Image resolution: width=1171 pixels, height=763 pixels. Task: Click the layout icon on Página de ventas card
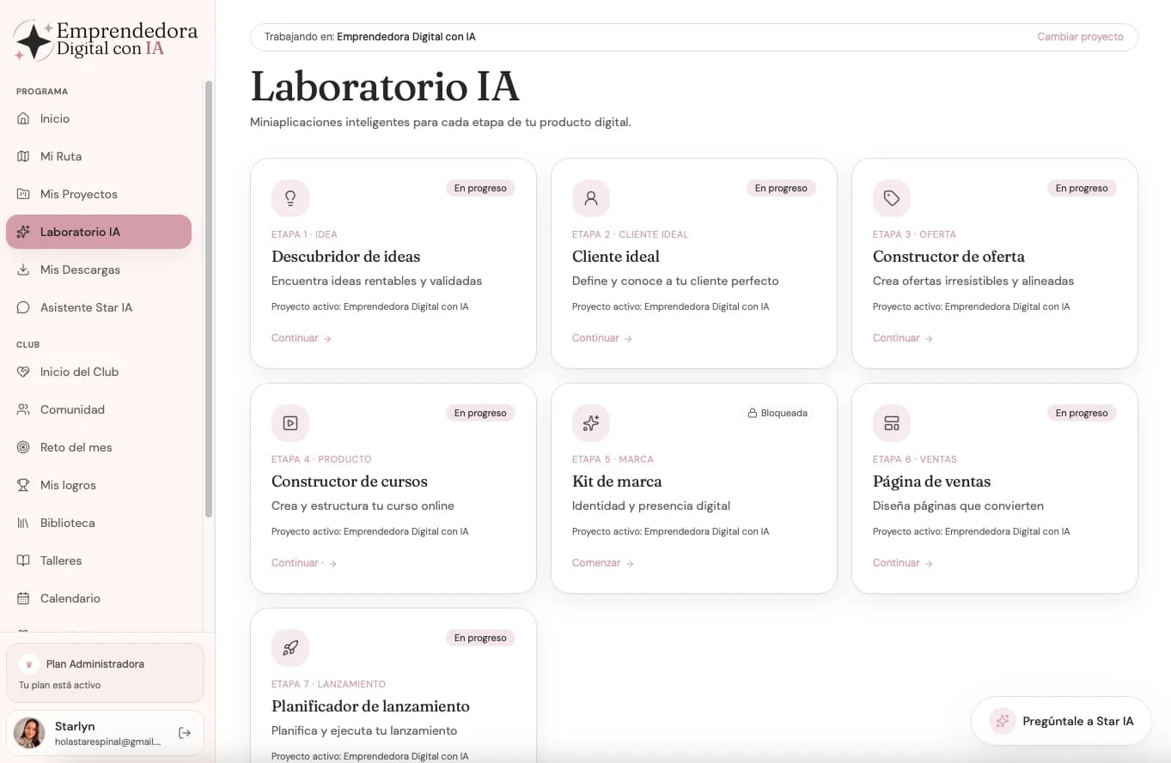892,423
